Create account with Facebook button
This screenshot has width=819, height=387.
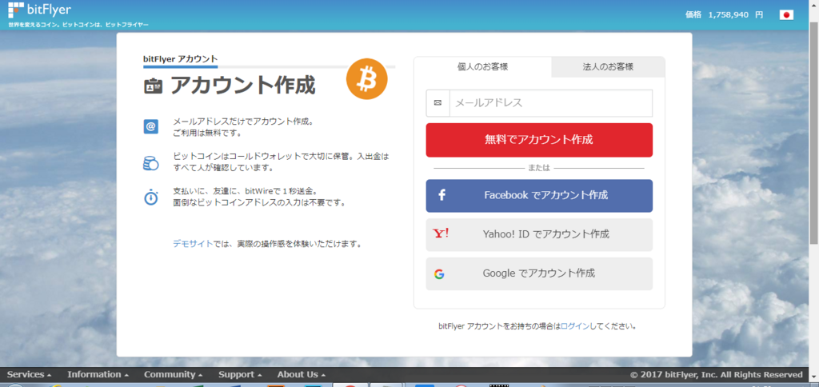(x=539, y=196)
